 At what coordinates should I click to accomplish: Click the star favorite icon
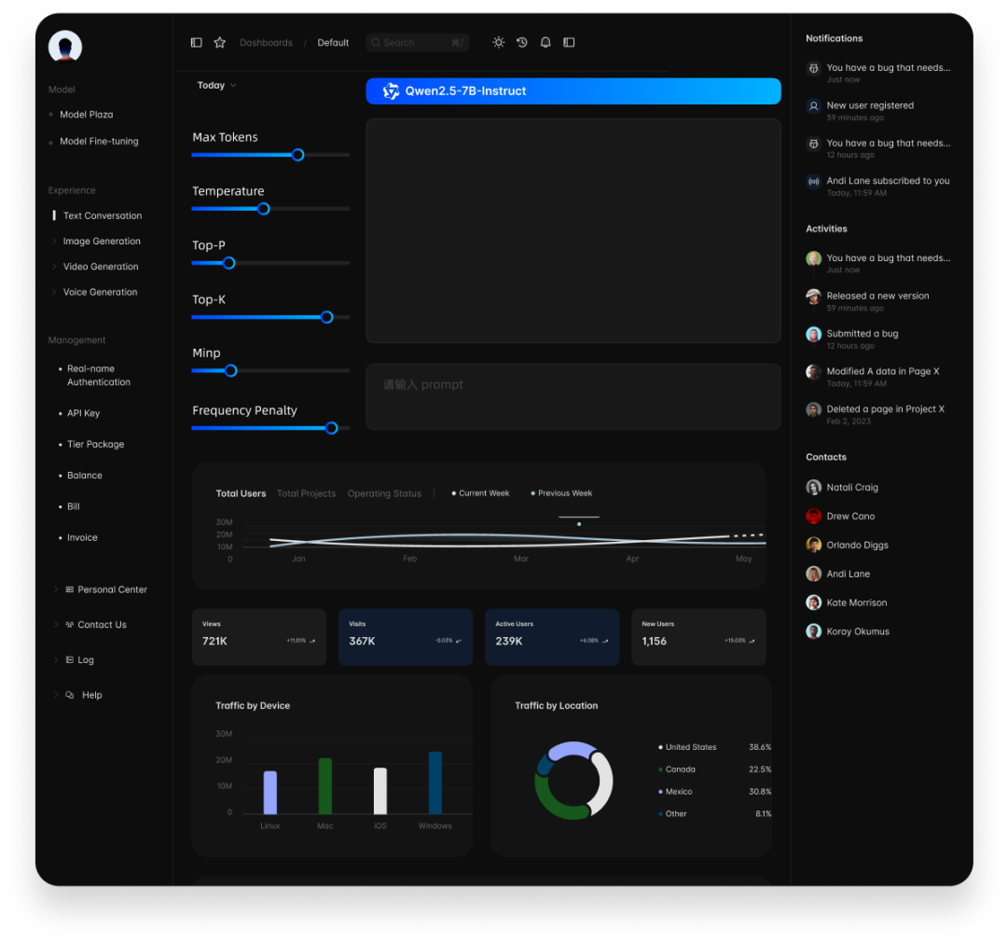click(220, 42)
